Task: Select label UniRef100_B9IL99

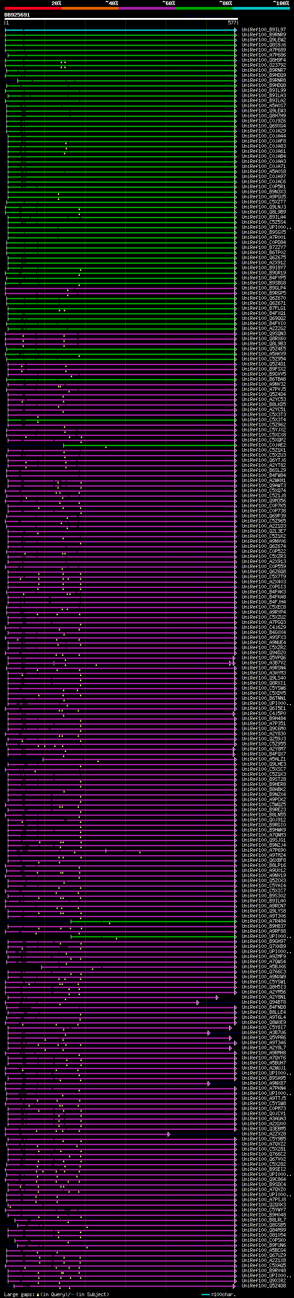Action: click(x=264, y=90)
